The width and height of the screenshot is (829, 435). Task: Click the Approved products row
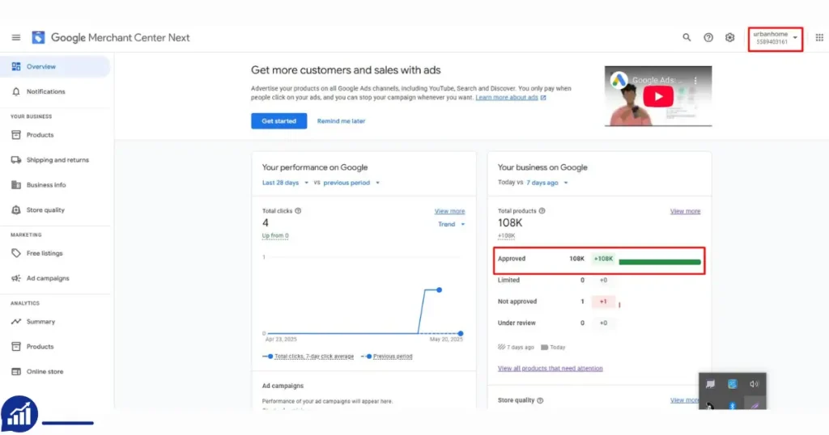[x=599, y=260]
